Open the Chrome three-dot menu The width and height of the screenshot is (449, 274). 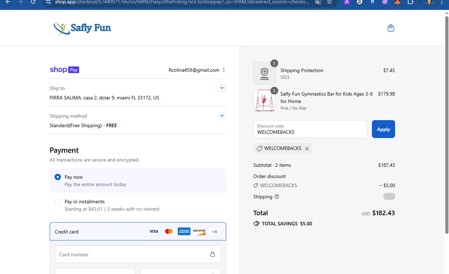pos(442,2)
